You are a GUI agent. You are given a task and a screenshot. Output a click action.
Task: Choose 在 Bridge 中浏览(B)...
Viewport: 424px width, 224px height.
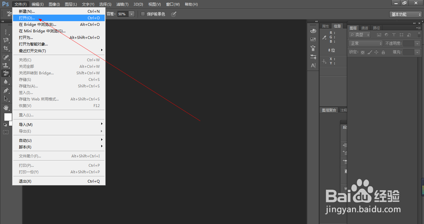[59, 24]
